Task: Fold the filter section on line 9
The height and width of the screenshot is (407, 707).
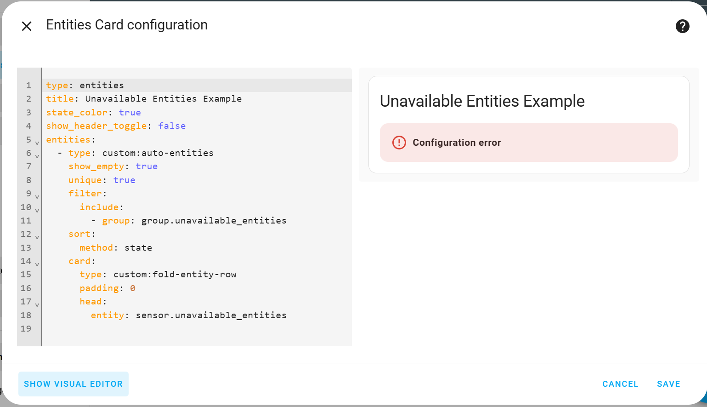Action: click(x=37, y=196)
